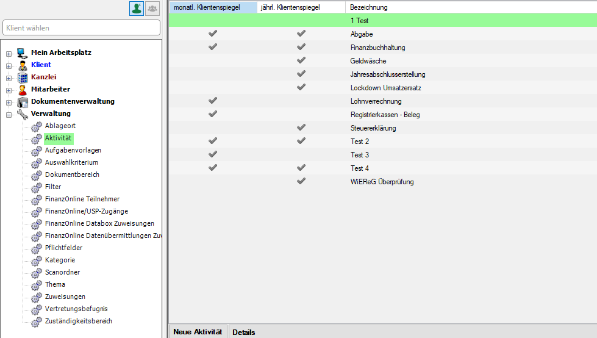Select the Neue Aktivität tab
This screenshot has width=597, height=338.
coord(198,332)
